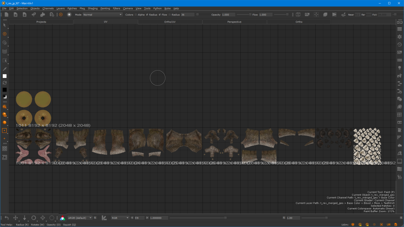Click the Flow value field 1.000
Screen dimensions: 404x227
266,15
